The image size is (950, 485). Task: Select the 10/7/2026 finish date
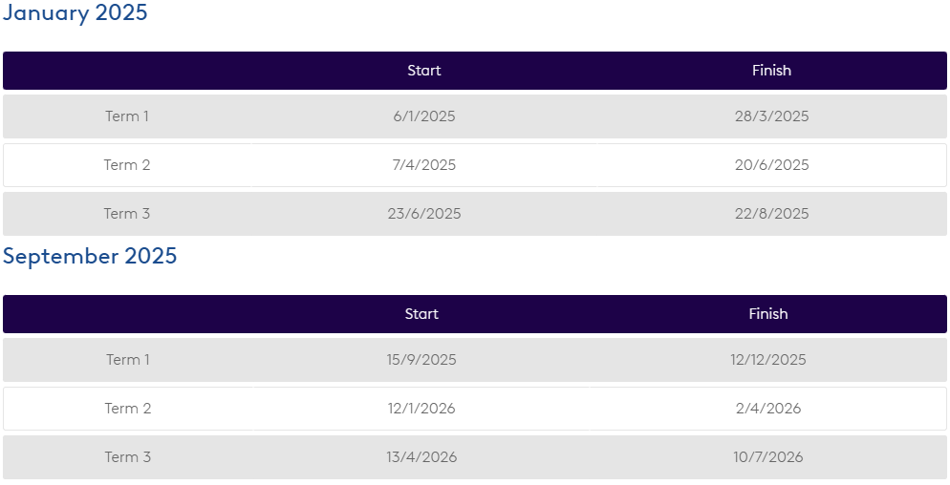pos(768,457)
